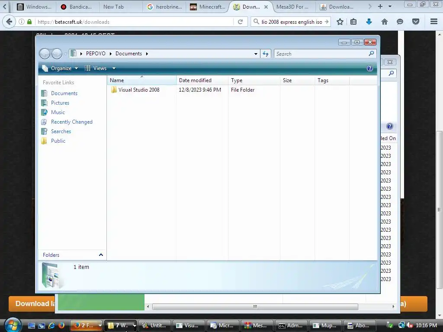Viewport: 443px width, 332px height.
Task: Click the magnifier icon in Explorer search
Action: tap(372, 53)
